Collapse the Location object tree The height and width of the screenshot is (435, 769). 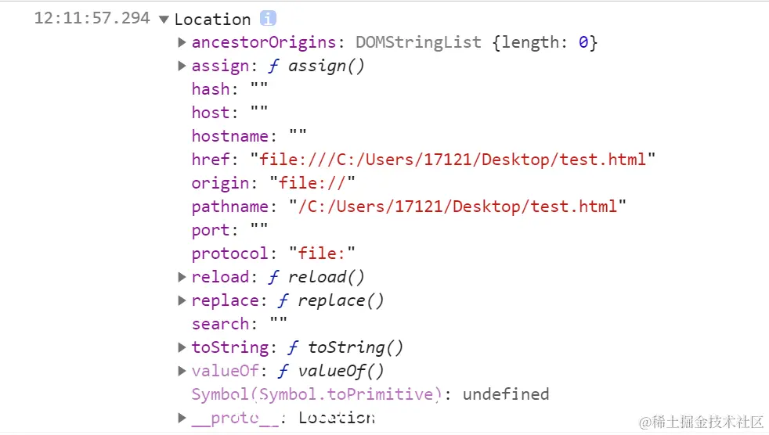coord(164,20)
